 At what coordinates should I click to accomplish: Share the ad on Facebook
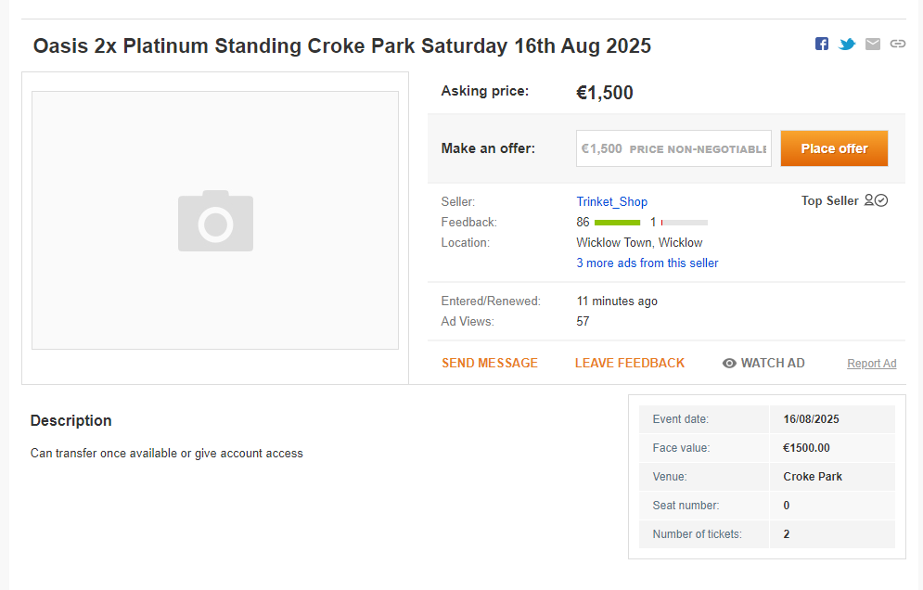822,44
